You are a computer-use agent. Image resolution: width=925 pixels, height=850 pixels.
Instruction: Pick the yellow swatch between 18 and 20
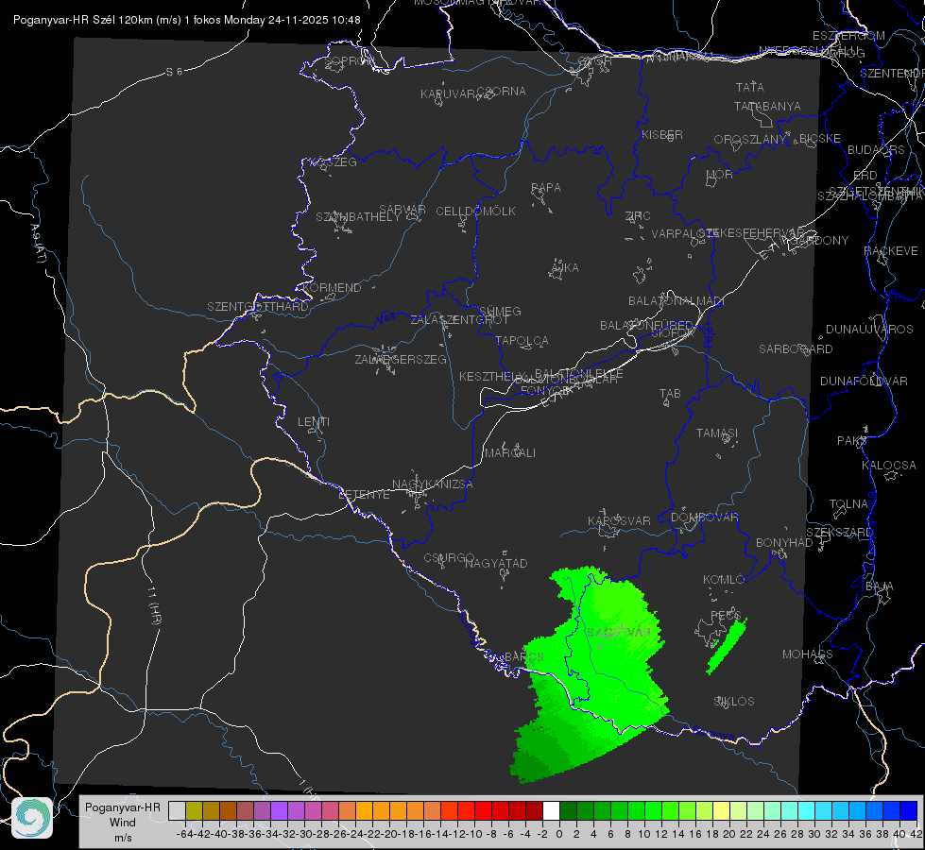coord(722,810)
